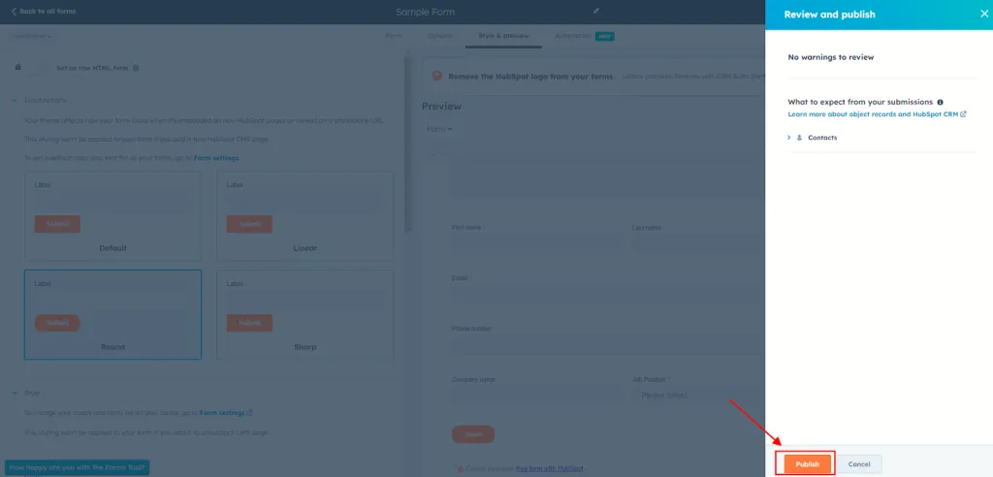Image resolution: width=993 pixels, height=477 pixels.
Task: Choose the Sharp theme card
Action: (x=304, y=315)
